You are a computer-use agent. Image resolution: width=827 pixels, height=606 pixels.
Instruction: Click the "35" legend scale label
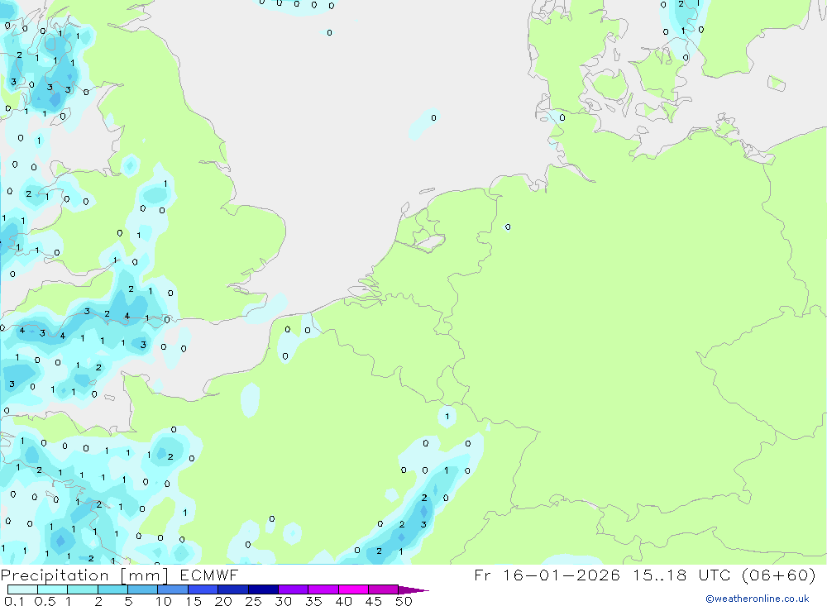pos(313,601)
